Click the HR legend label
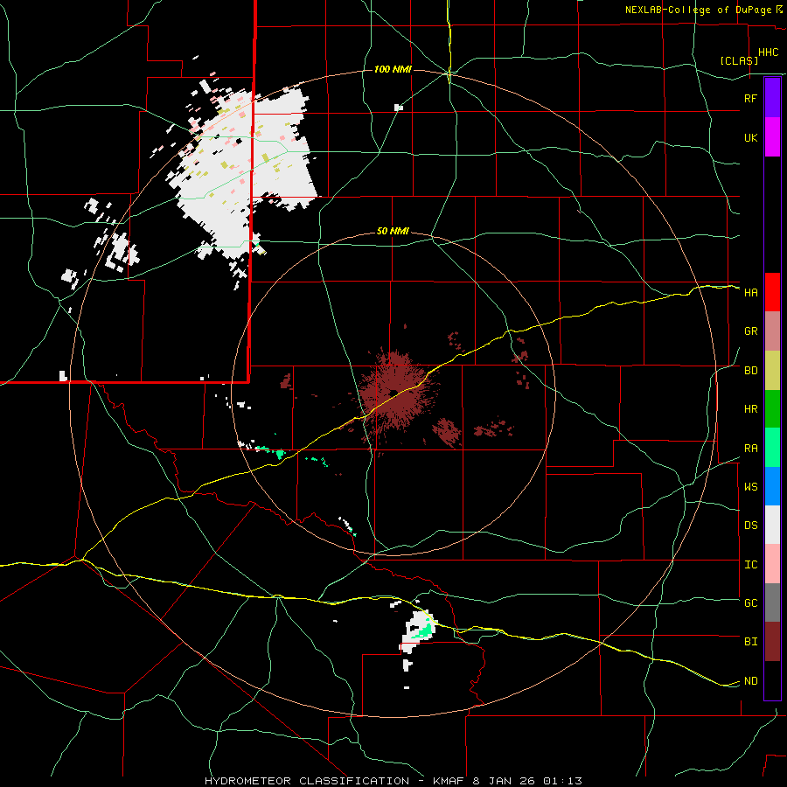 coord(750,409)
